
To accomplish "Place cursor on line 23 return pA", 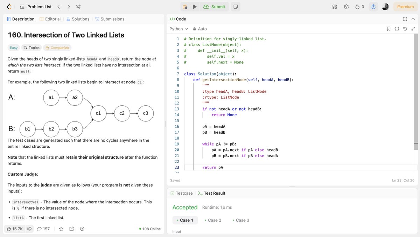I will tap(212, 167).
